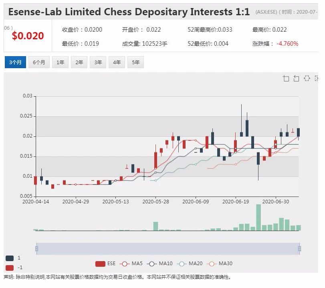This screenshot has width=325, height=288.
Task: Open the 5年 range view
Action: 136,62
